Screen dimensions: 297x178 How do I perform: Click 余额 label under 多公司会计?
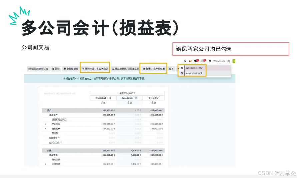coord(154,103)
